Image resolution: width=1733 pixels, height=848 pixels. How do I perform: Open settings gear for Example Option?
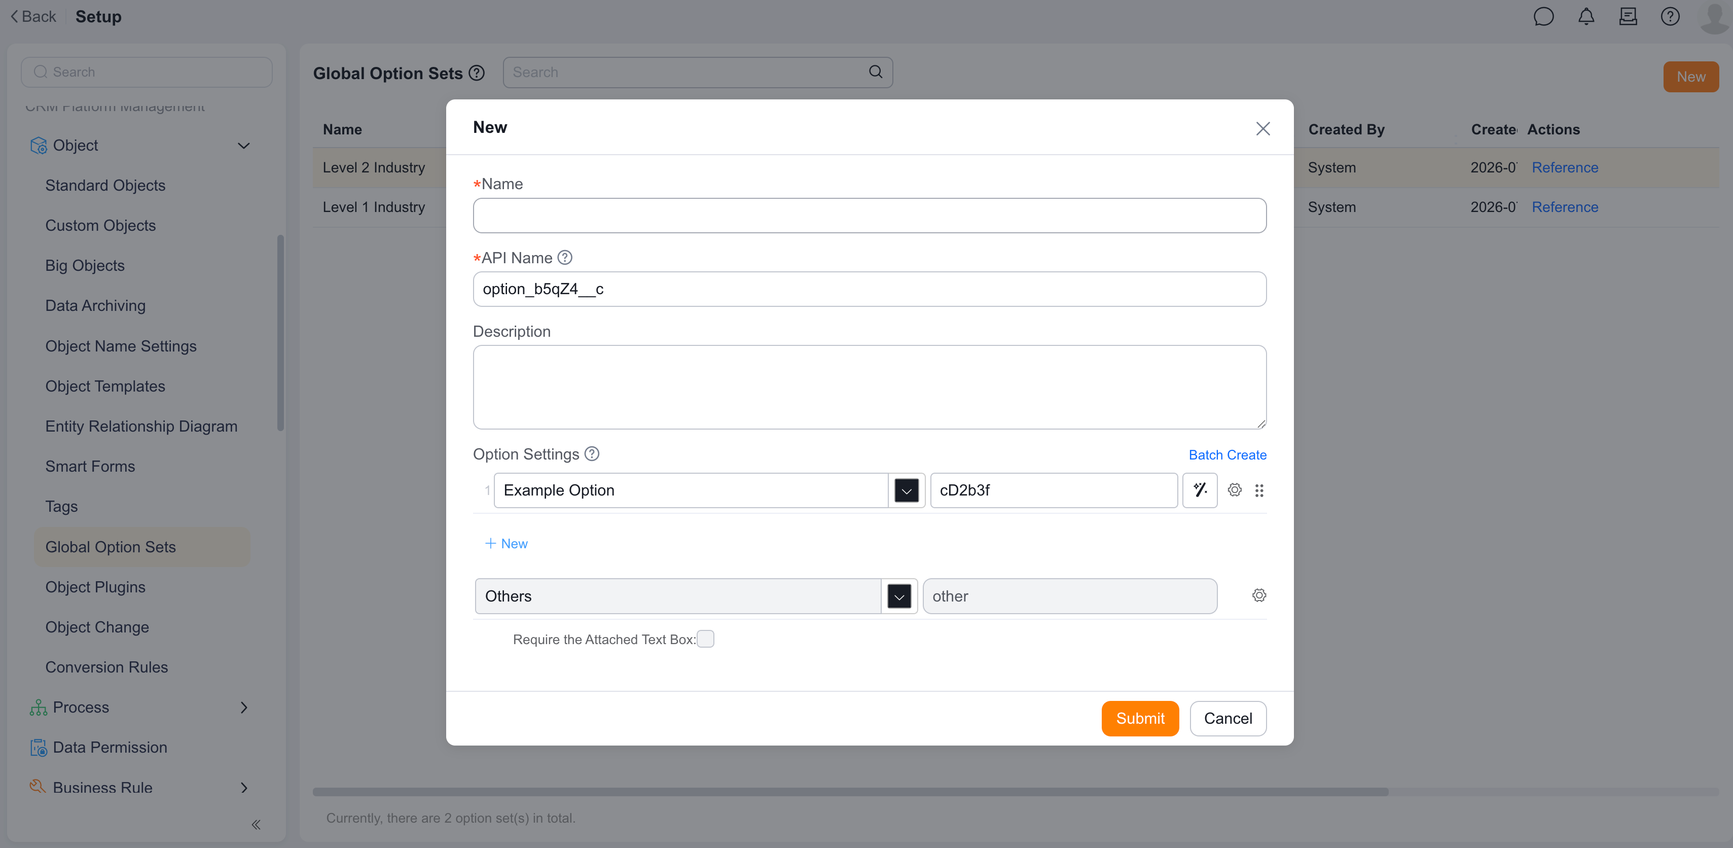(1235, 490)
